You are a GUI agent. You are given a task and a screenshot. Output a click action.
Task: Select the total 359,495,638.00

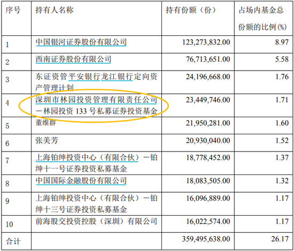[x=206, y=239]
